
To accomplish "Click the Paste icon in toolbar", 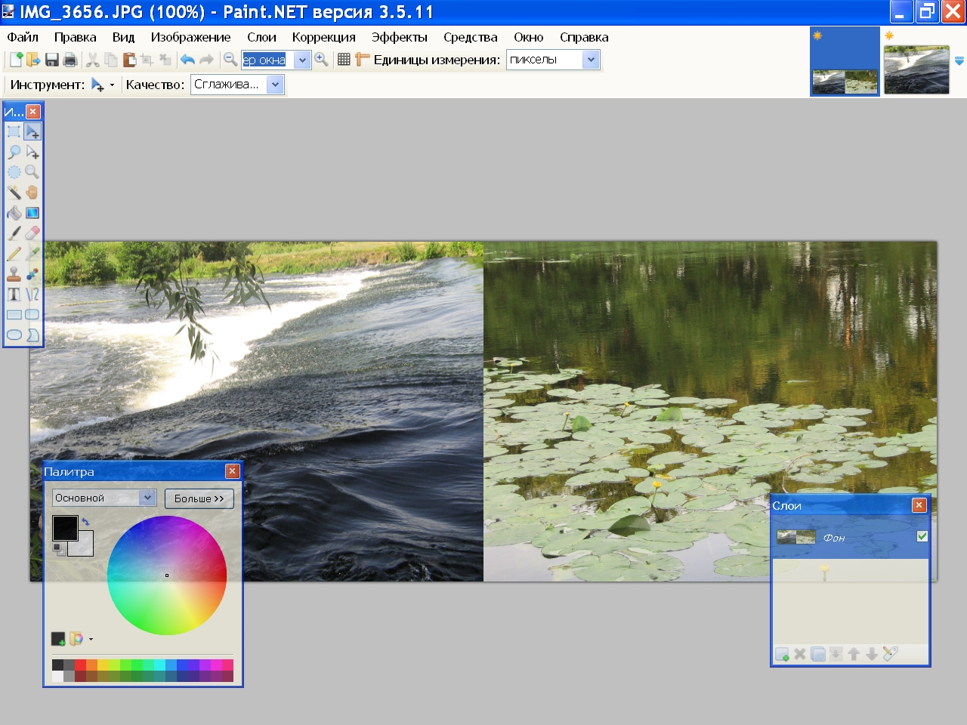I will point(129,60).
